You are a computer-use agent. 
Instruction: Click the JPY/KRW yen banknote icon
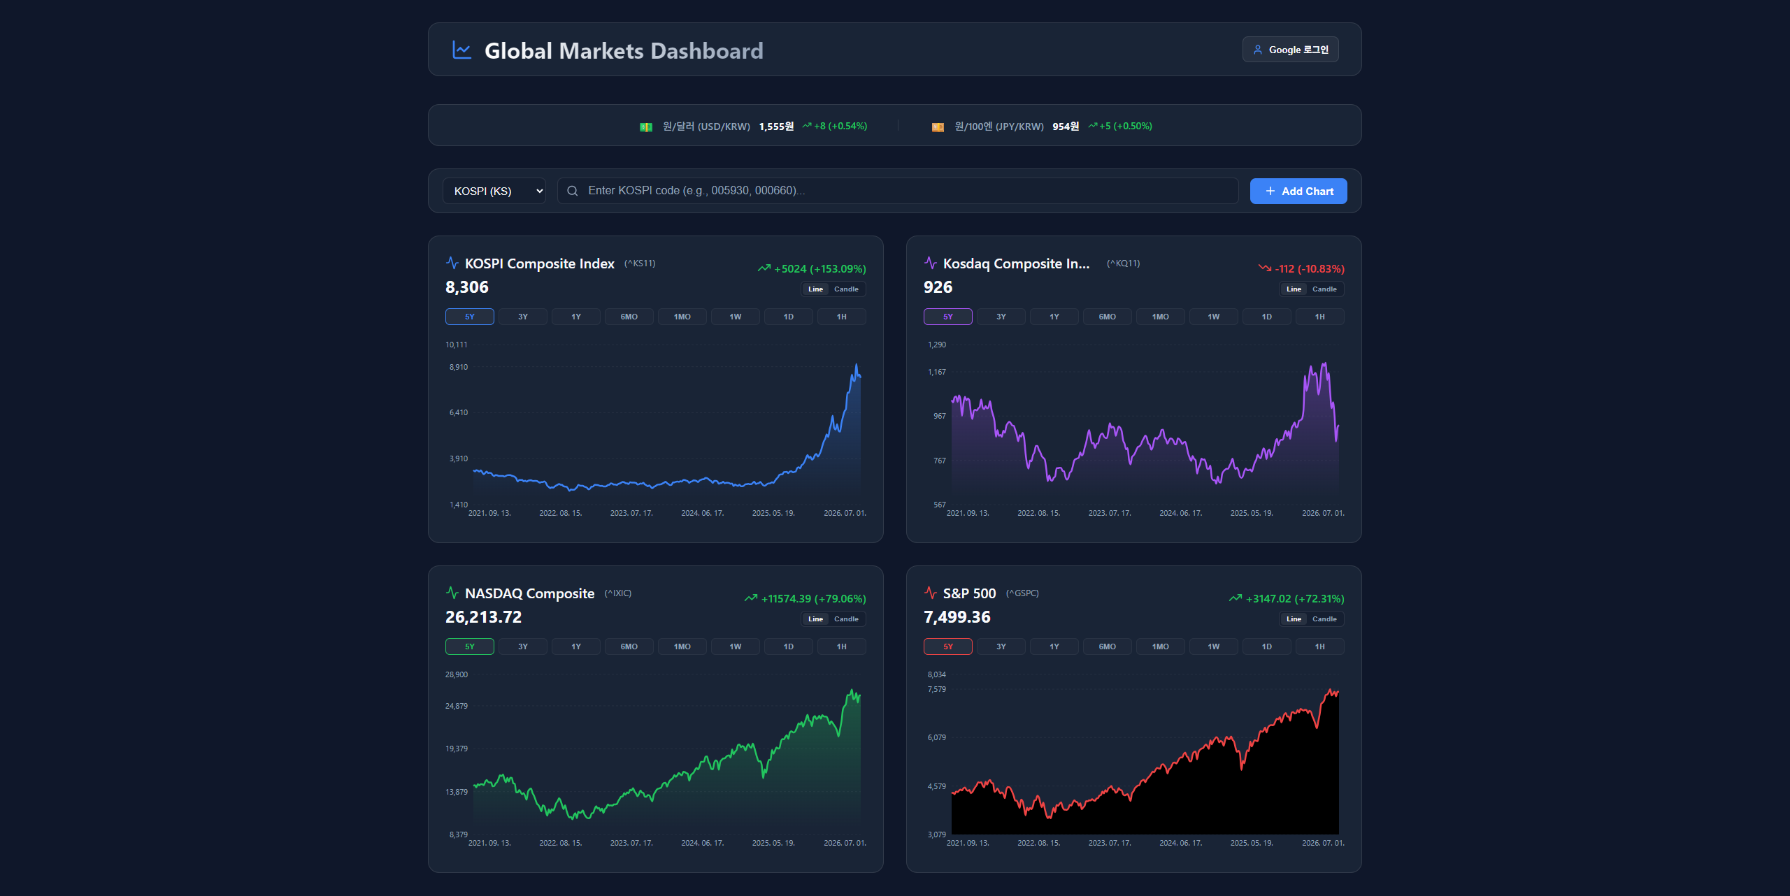(x=938, y=127)
